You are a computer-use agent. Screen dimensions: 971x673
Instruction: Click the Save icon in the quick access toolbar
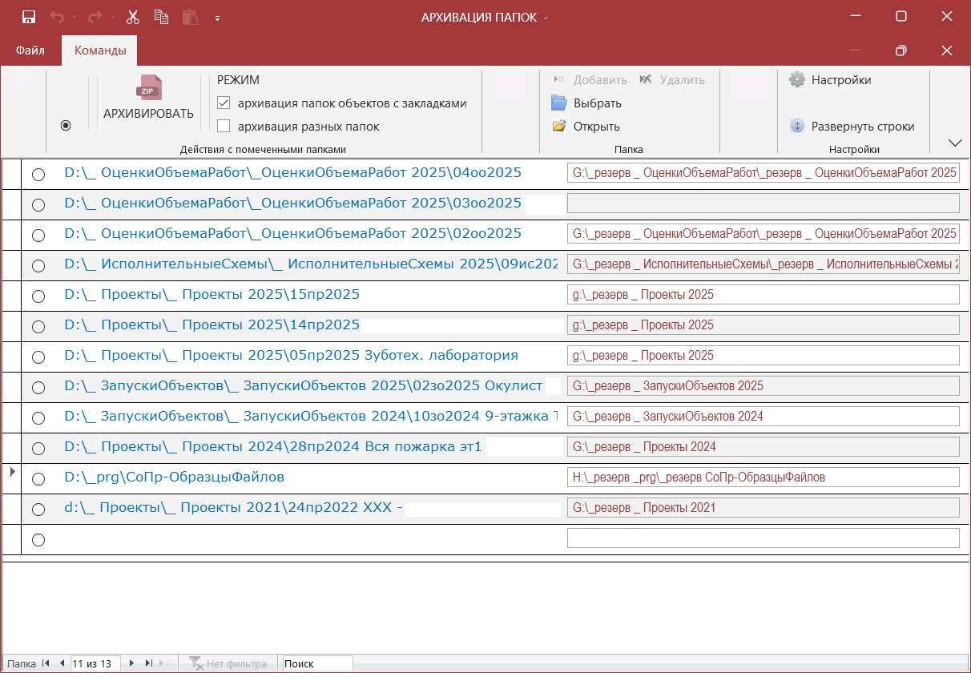[x=29, y=17]
